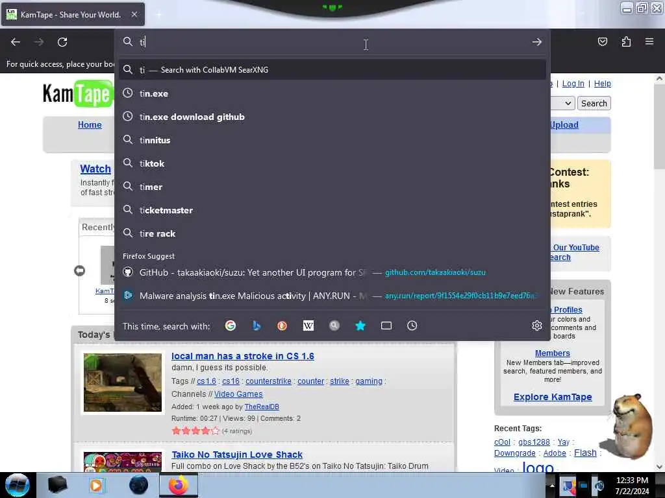Click inside the address bar text field

(x=331, y=42)
